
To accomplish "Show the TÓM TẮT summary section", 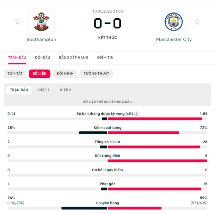I will [x=15, y=74].
